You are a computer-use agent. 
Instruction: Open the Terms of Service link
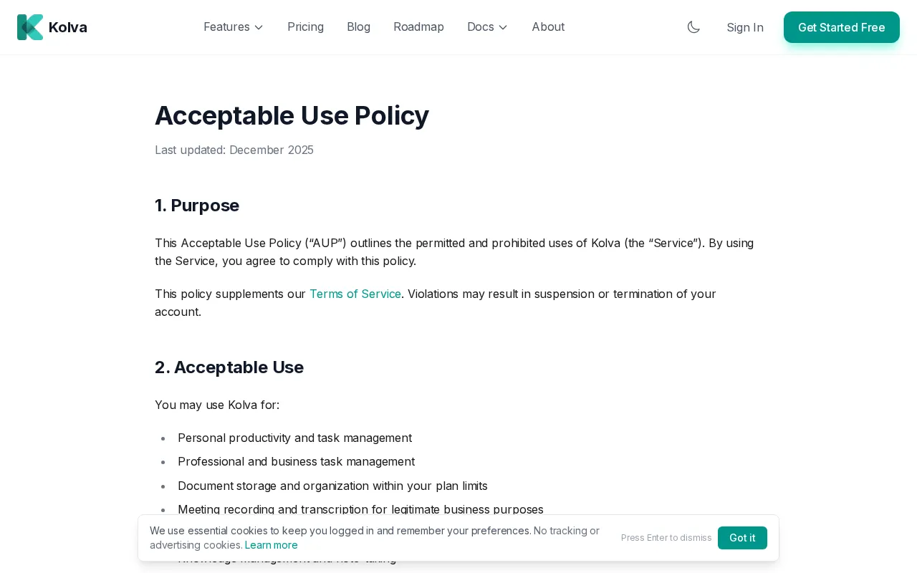point(355,294)
